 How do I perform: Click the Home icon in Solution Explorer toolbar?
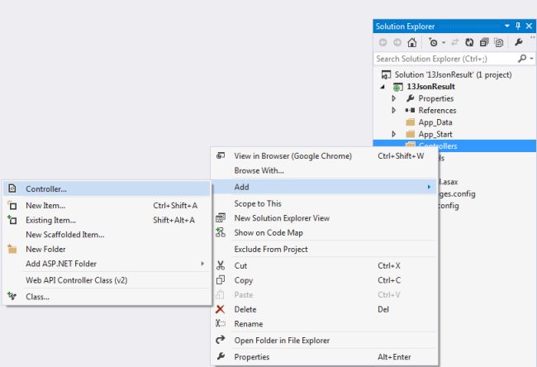pyautogui.click(x=412, y=42)
